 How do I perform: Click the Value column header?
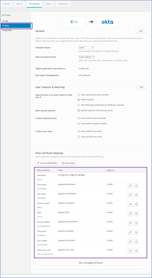[x=61, y=170]
